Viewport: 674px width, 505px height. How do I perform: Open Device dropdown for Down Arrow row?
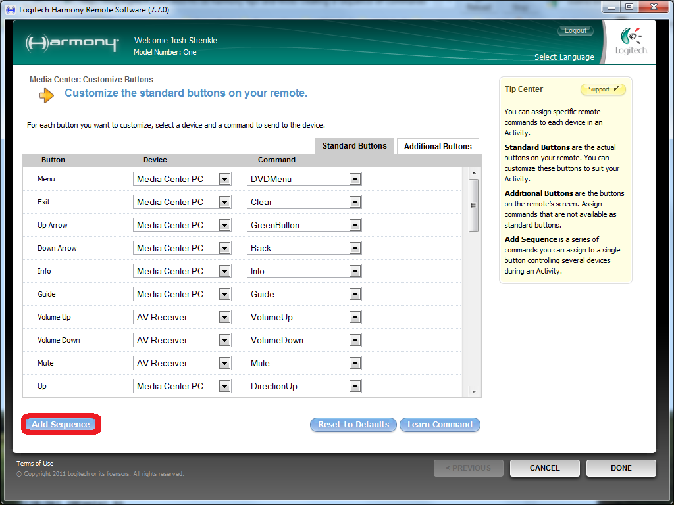[x=182, y=248]
